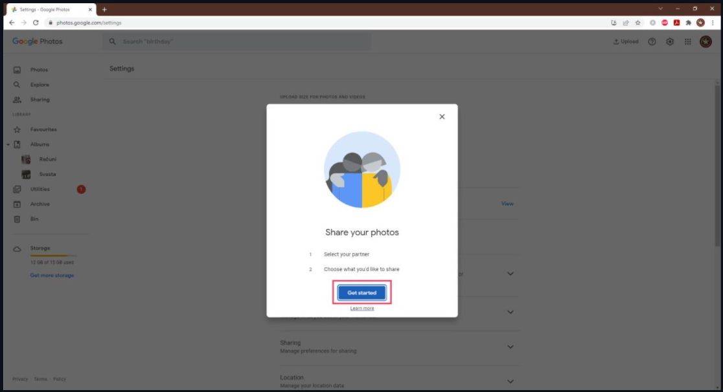Open the Learn more link
The width and height of the screenshot is (723, 392).
coord(362,308)
